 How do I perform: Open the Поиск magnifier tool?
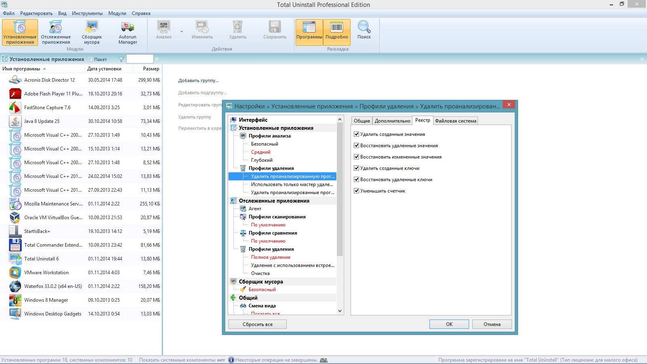pyautogui.click(x=364, y=30)
